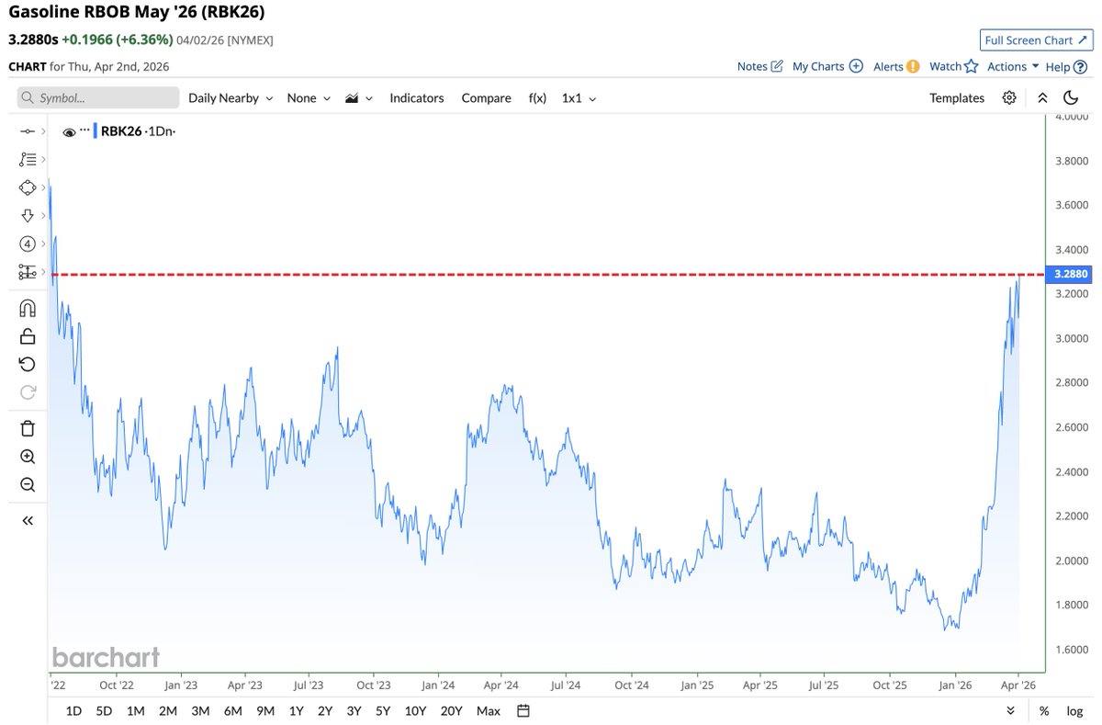Toggle percent change scale
Viewport: 1102px width, 725px height.
click(x=1043, y=710)
